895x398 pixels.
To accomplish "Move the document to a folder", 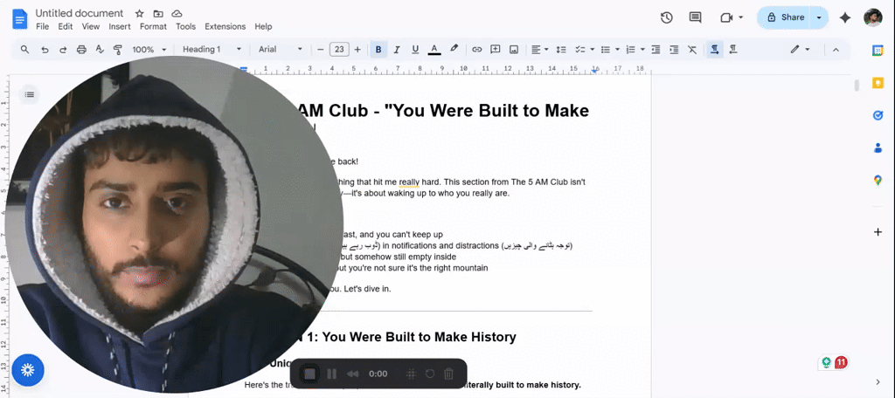I will point(158,14).
